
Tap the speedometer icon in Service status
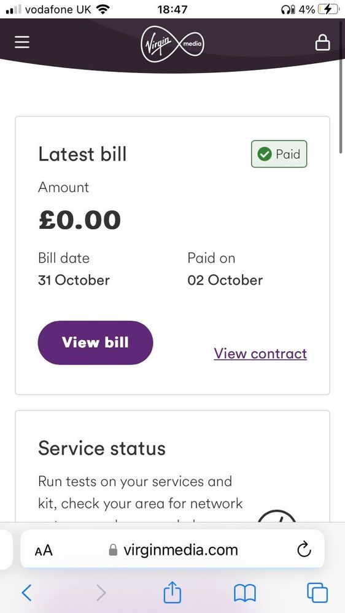tap(277, 516)
